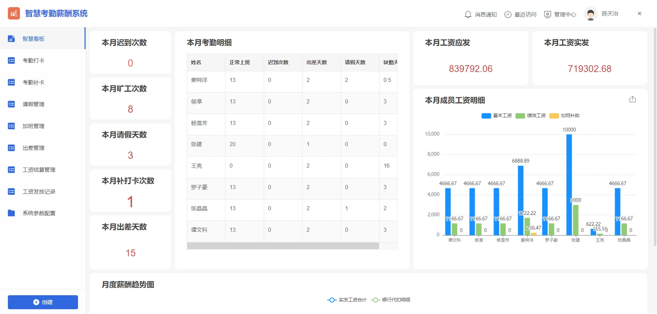Open the 请假管理 menu item
This screenshot has width=657, height=314.
coord(42,104)
